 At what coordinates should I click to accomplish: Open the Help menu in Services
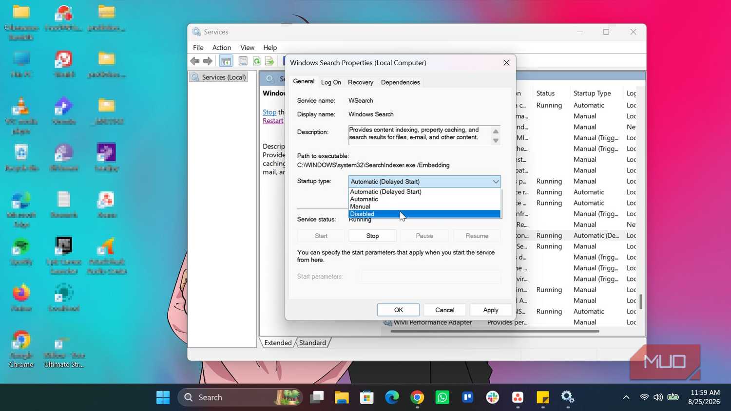click(270, 47)
